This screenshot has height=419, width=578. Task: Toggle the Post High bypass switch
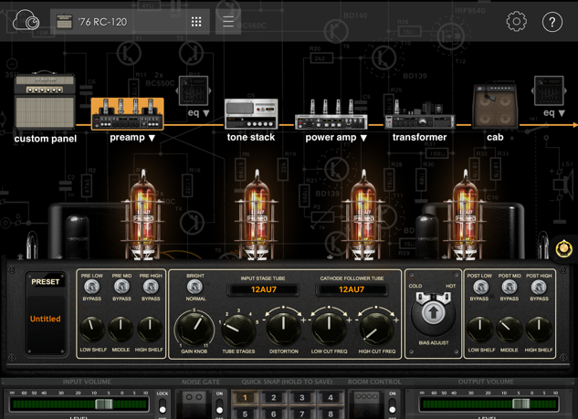click(539, 287)
